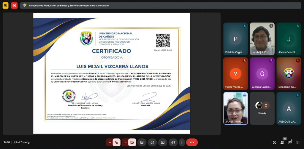Image resolution: width=304 pixels, height=149 pixels.
Task: Open the activities grid icon
Action: (x=298, y=142)
